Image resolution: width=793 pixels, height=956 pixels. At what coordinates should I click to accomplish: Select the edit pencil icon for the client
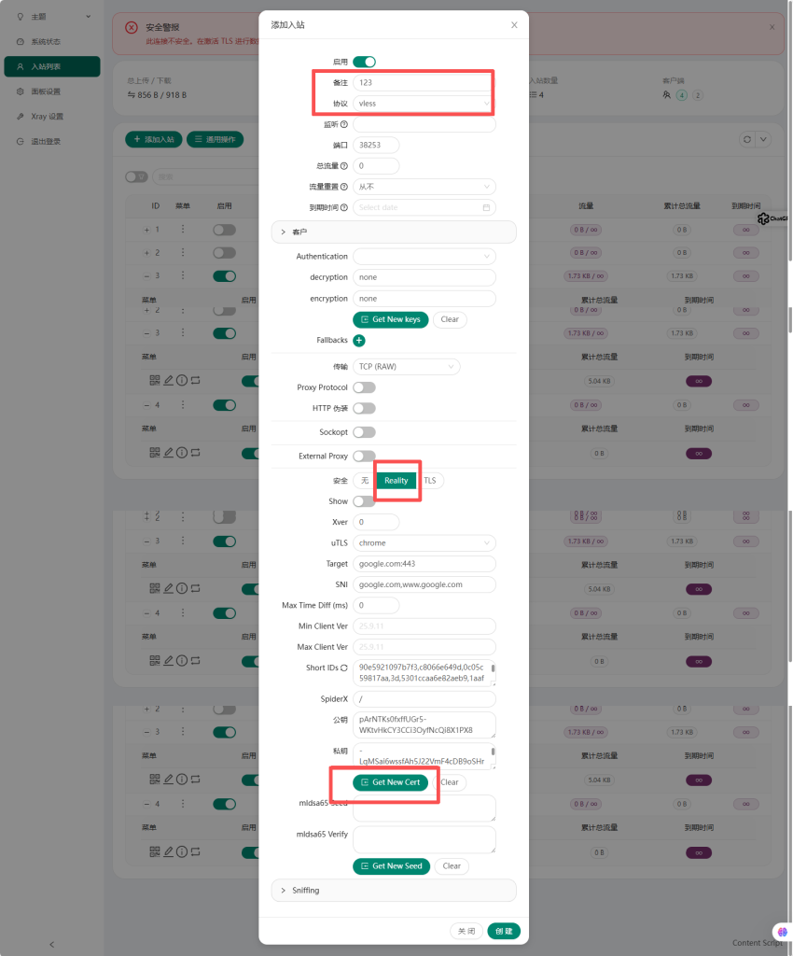click(x=168, y=380)
